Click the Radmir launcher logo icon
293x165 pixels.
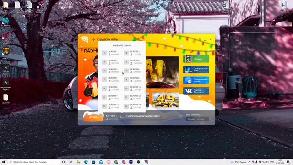click(x=85, y=39)
